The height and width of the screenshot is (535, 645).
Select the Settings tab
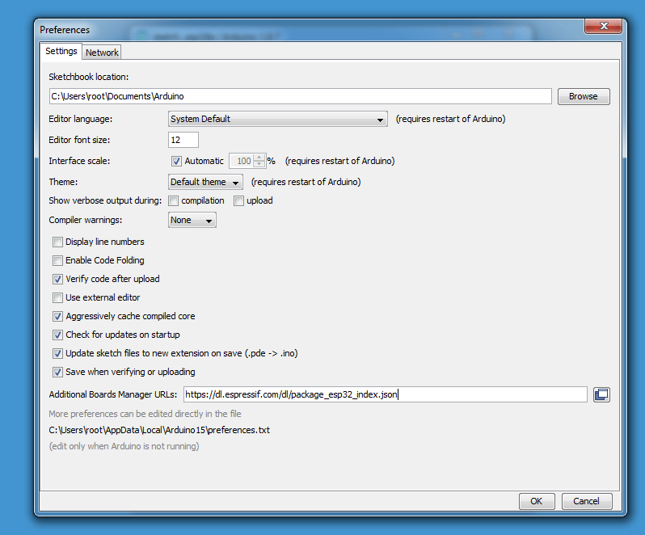[x=61, y=51]
